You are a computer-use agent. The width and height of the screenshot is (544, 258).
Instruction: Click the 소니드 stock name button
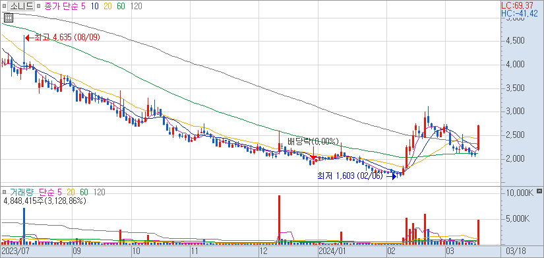pos(21,6)
